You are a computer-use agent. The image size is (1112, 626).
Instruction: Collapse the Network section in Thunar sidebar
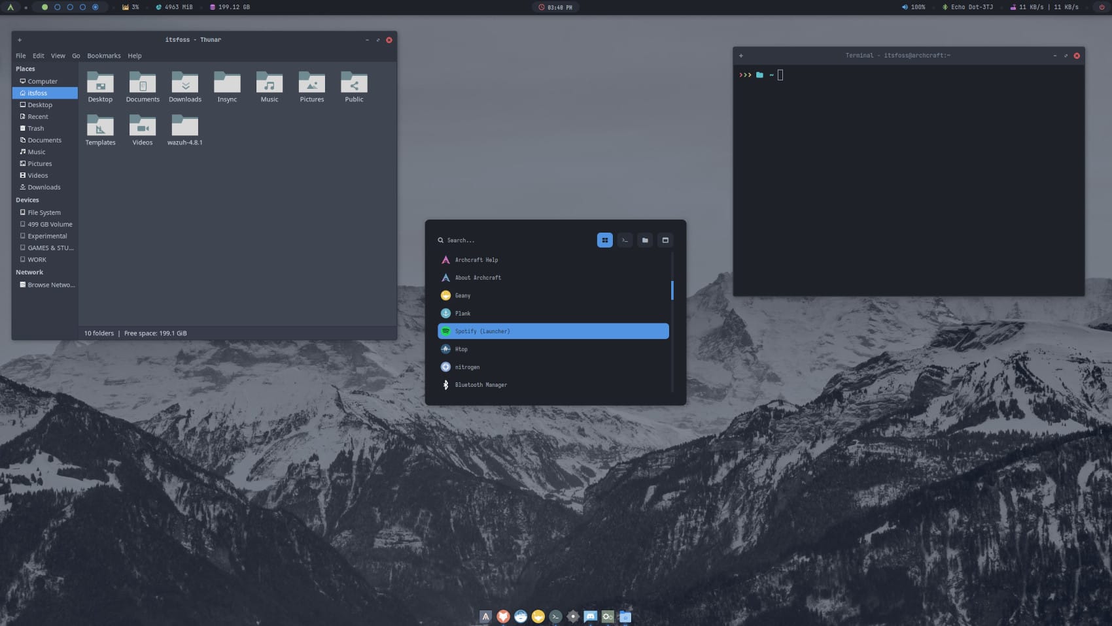[x=29, y=272]
